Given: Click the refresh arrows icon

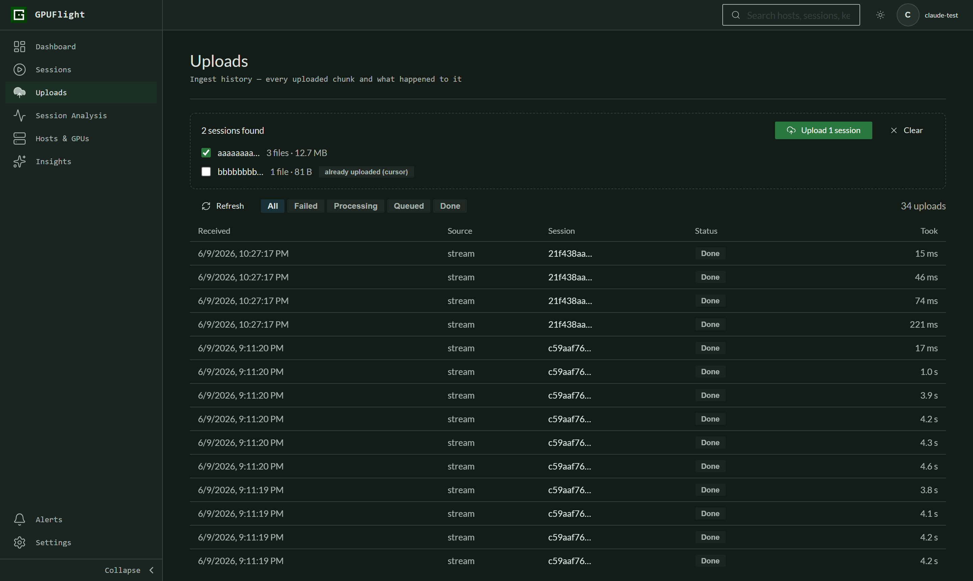Looking at the screenshot, I should click(206, 206).
